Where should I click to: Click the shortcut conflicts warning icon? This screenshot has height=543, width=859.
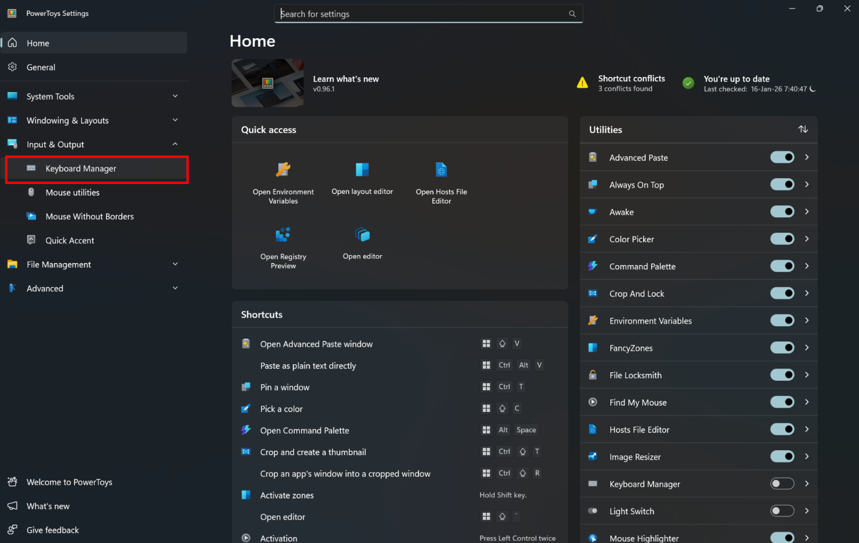pos(582,83)
